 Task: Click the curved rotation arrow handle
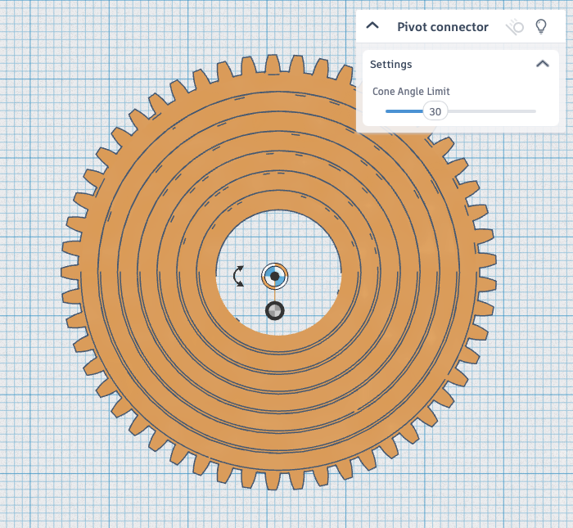click(x=238, y=276)
